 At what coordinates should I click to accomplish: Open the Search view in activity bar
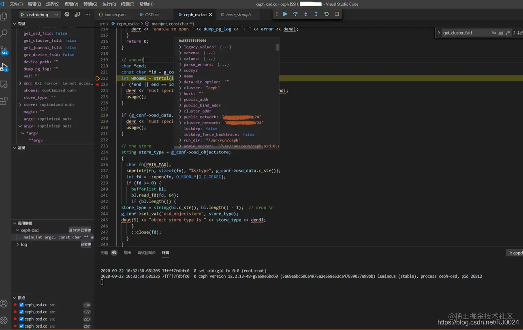tap(4, 34)
